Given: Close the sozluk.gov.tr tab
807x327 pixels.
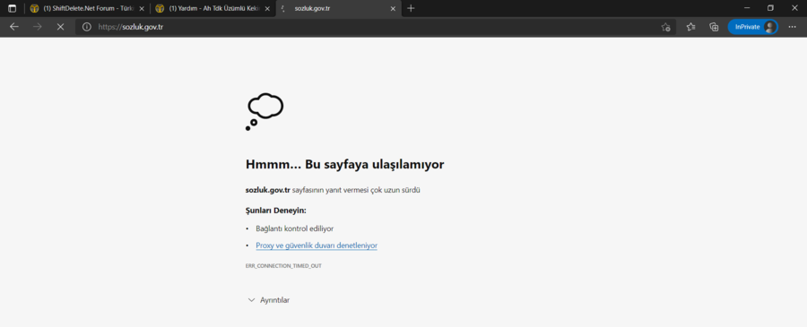Looking at the screenshot, I should pos(394,9).
